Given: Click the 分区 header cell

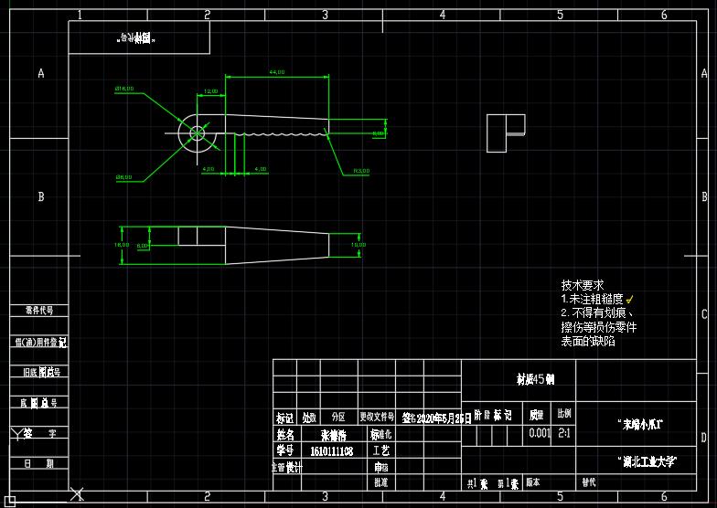Looking at the screenshot, I should 338,417.
